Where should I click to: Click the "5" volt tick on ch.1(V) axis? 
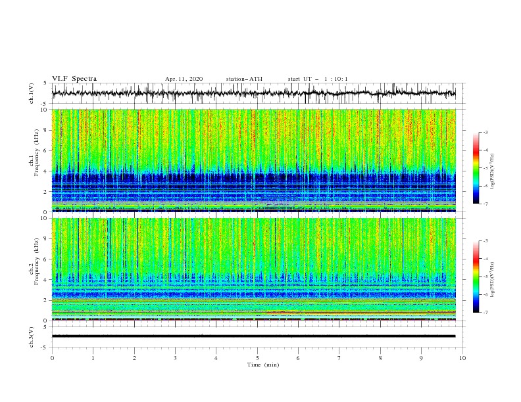click(45, 83)
